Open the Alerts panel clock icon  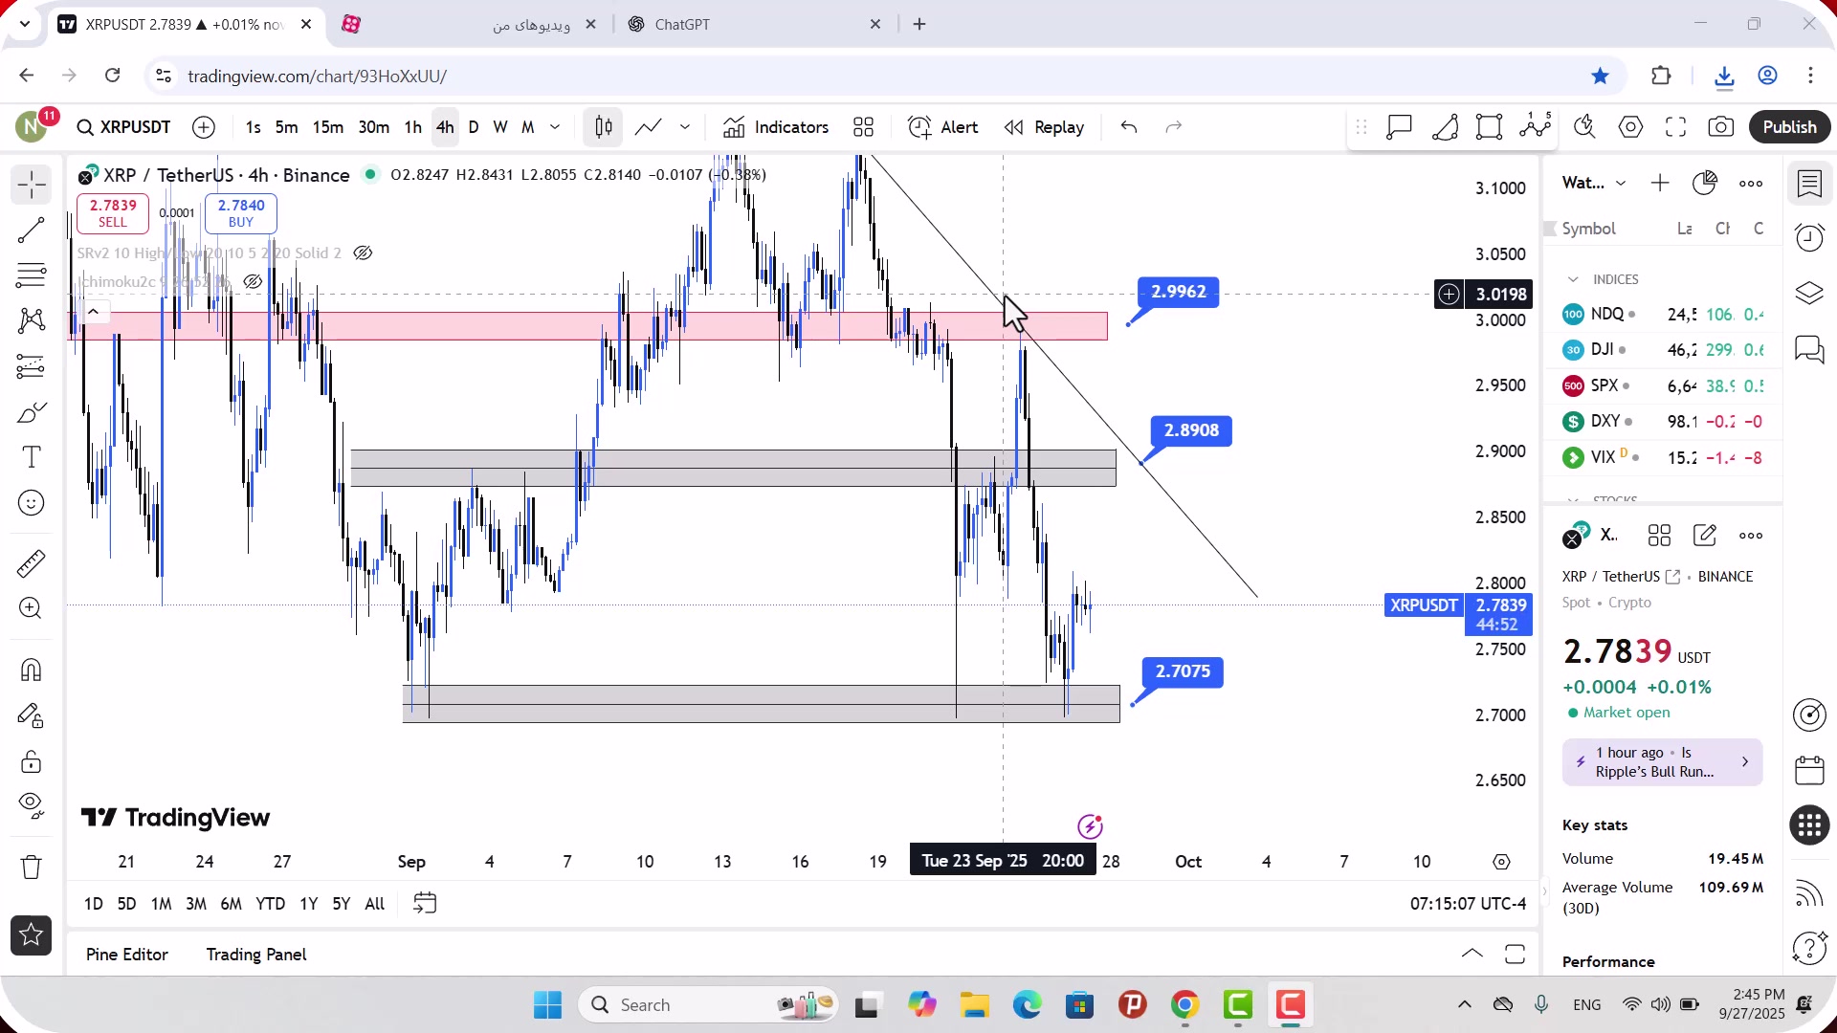1809,237
